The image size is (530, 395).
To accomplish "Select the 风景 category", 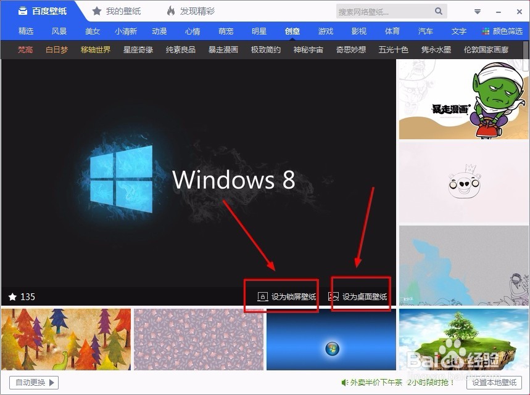I will (59, 31).
